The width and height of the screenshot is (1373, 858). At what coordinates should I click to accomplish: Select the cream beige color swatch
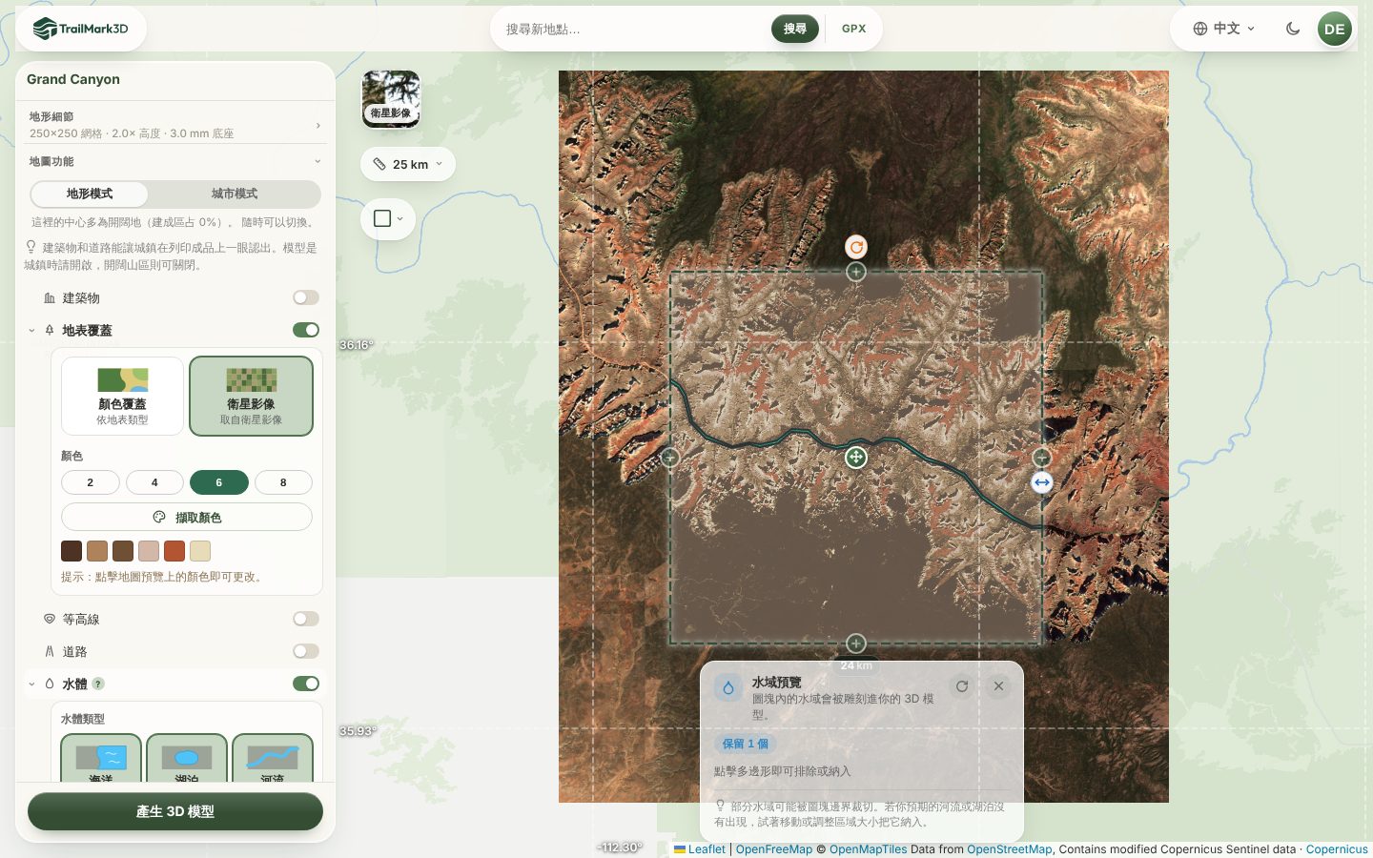(200, 551)
